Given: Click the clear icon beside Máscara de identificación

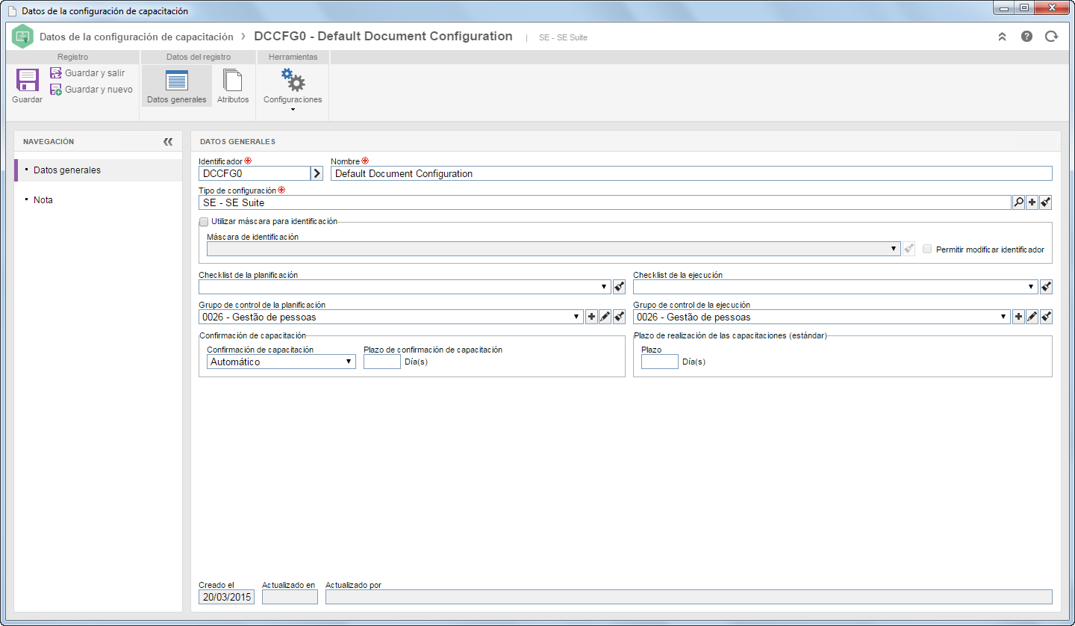Looking at the screenshot, I should point(909,250).
